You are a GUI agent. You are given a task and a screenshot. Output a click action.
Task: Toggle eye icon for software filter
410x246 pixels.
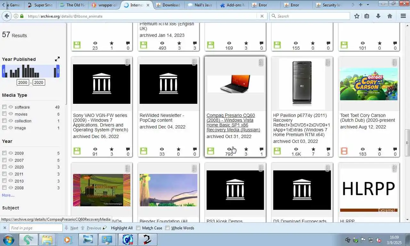11,107
